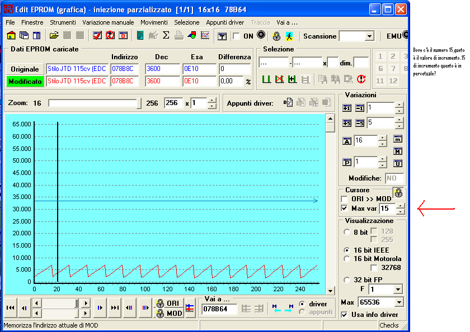
Task: Open the Scansione dropdown
Action: [370, 36]
